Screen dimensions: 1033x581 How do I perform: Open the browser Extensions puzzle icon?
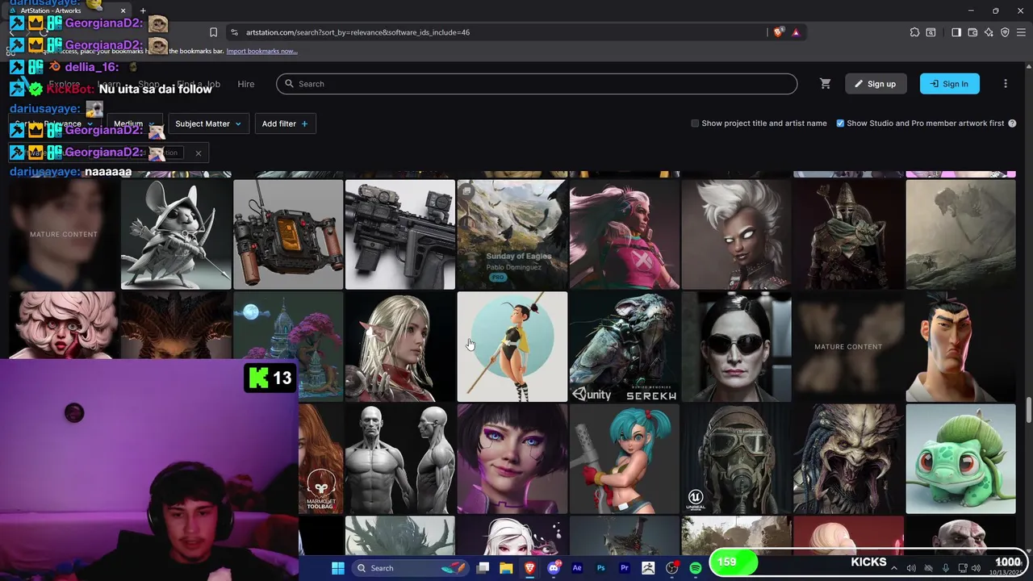point(914,32)
